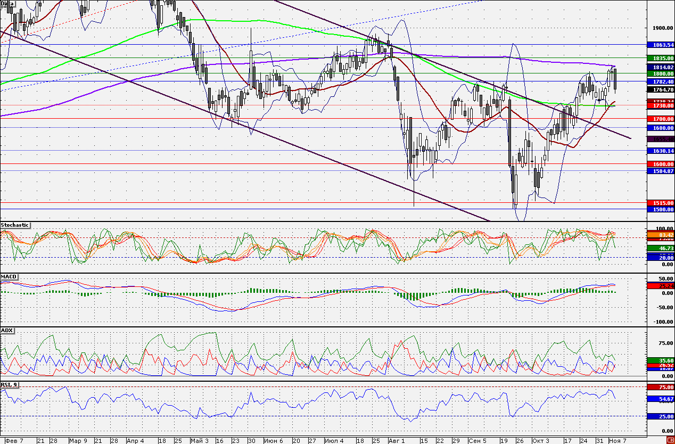Click the Data panel label
Viewport: 675px width, 444px height.
tap(7, 3)
